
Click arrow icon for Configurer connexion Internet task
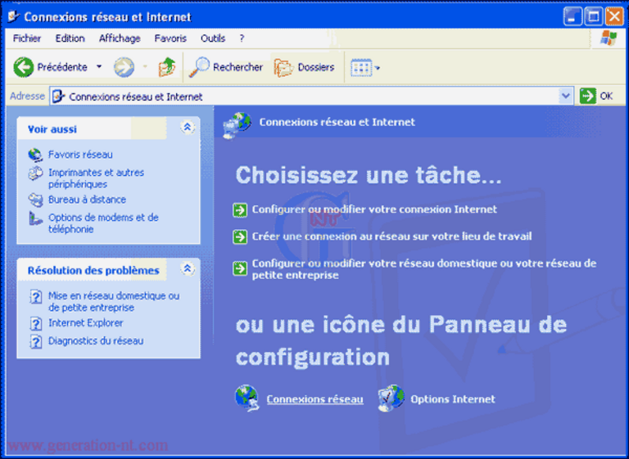240,209
